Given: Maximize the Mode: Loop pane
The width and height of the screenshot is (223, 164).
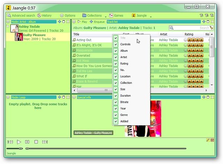Looking at the screenshot, I should (x=64, y=97).
